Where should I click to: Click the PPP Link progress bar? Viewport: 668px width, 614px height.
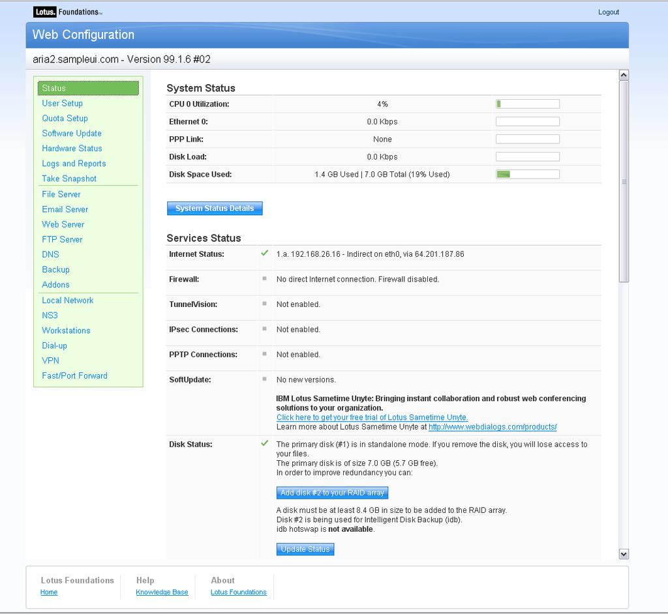click(527, 139)
